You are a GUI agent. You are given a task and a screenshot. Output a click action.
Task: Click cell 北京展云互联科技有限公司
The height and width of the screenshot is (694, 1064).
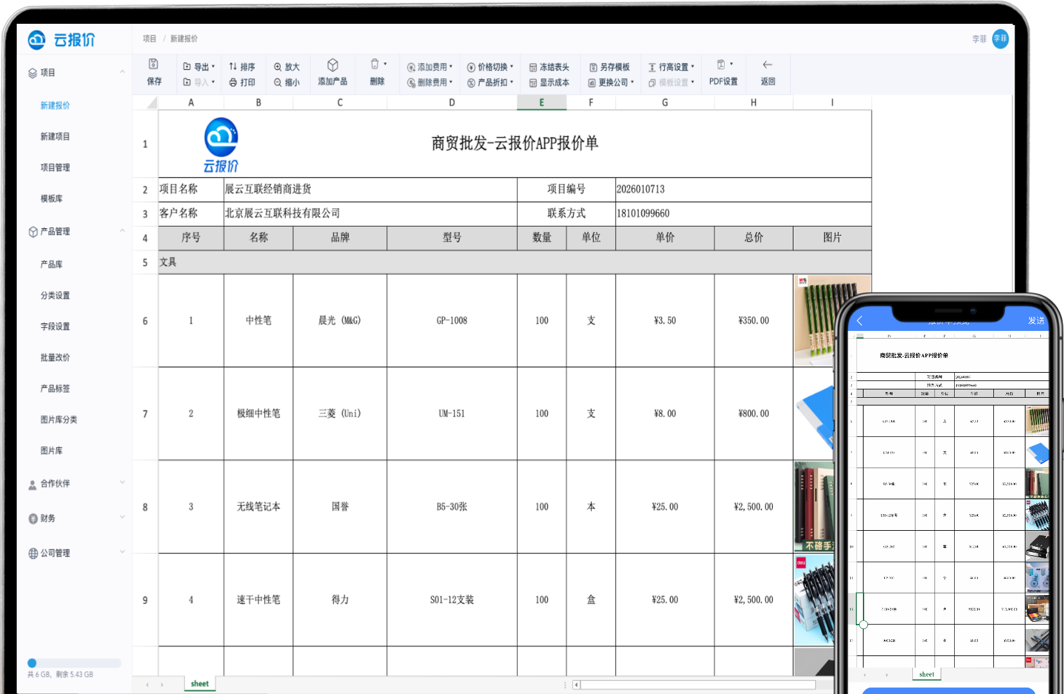[x=370, y=213]
